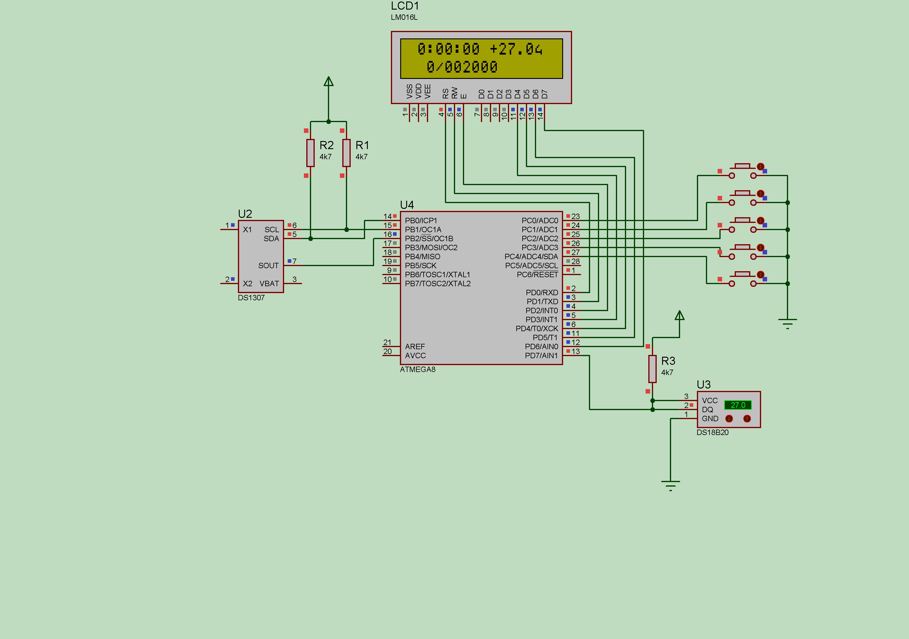Click latch actuator of fourth push button

click(760, 247)
